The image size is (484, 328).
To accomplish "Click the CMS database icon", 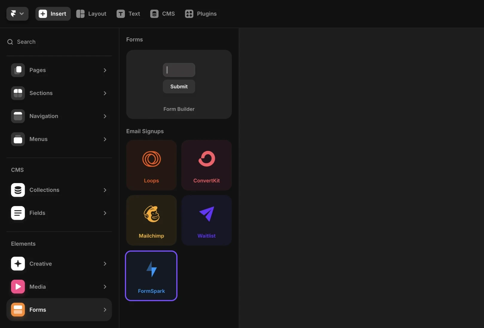I will (154, 14).
